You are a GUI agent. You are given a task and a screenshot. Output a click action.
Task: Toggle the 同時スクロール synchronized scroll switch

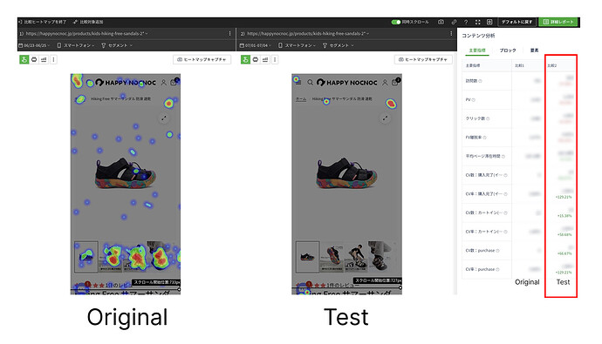pyautogui.click(x=396, y=22)
